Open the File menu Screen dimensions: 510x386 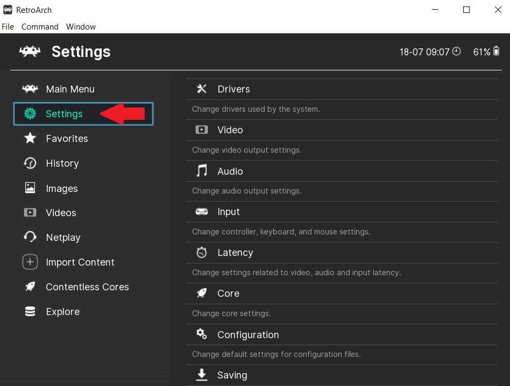click(8, 26)
